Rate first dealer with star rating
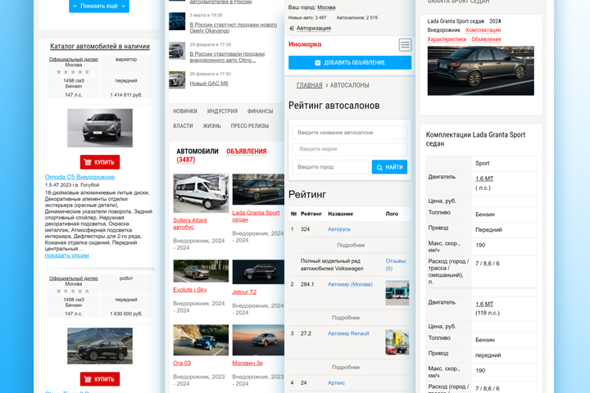 coord(73,72)
